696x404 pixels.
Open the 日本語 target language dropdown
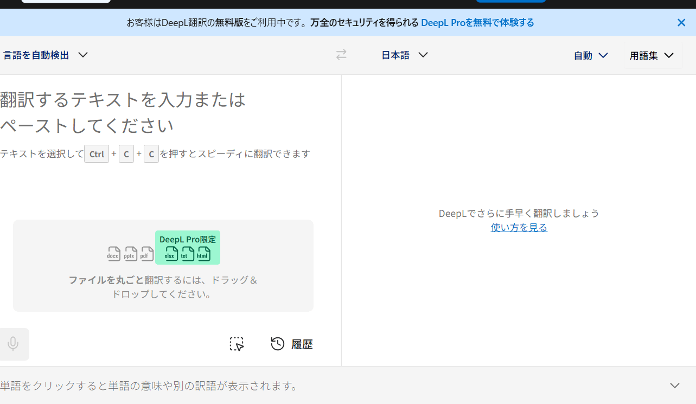tap(405, 55)
